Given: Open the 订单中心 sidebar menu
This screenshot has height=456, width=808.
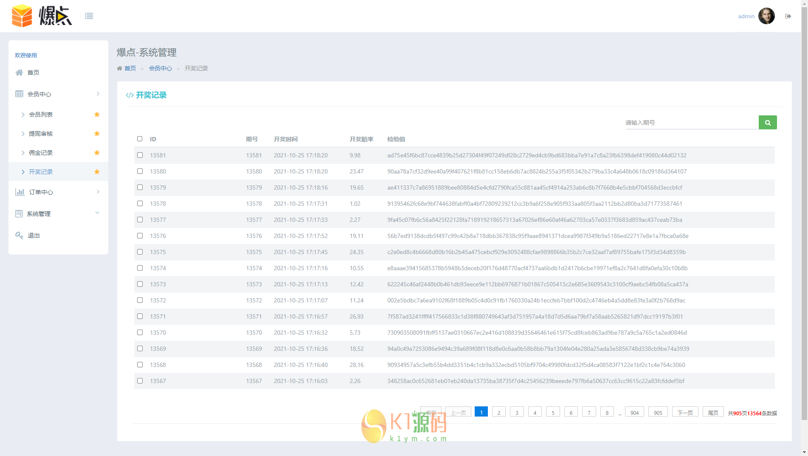Looking at the screenshot, I should click(x=41, y=192).
